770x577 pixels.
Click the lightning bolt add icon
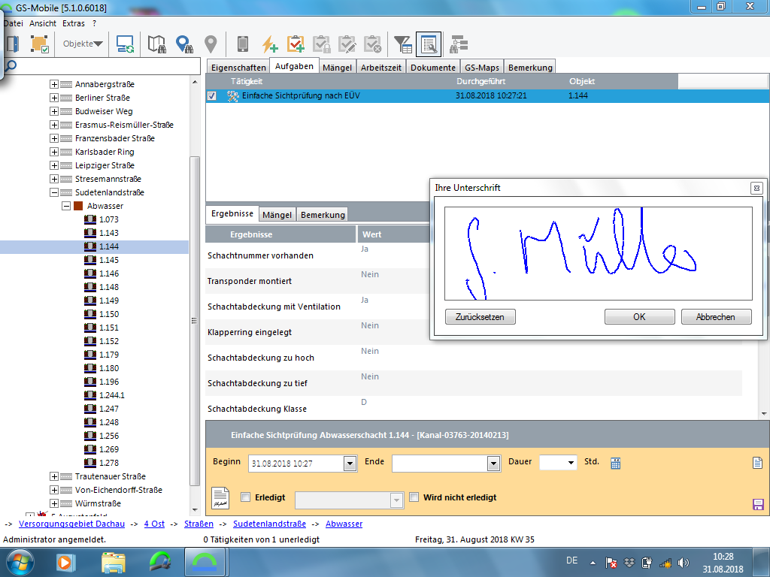[x=269, y=44]
